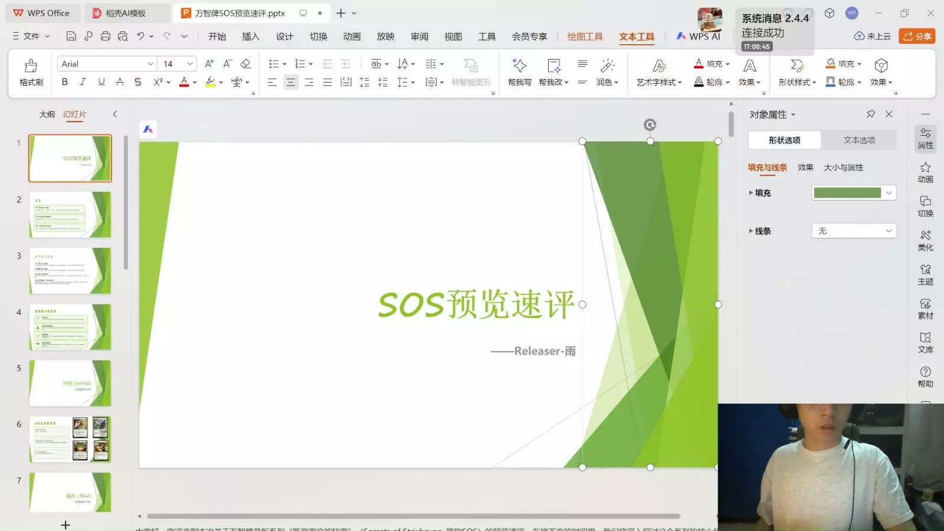944x531 pixels.
Task: Open the 文件 File menu
Action: (31, 36)
